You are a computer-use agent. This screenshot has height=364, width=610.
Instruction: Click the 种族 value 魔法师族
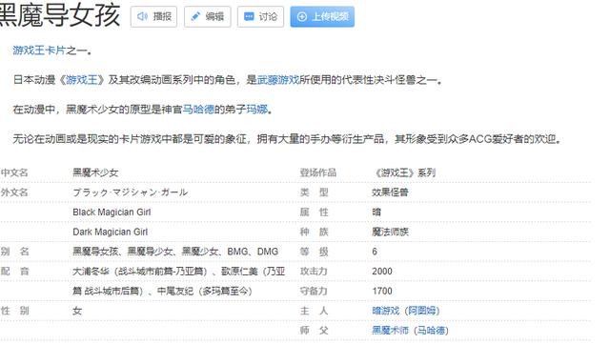(390, 232)
